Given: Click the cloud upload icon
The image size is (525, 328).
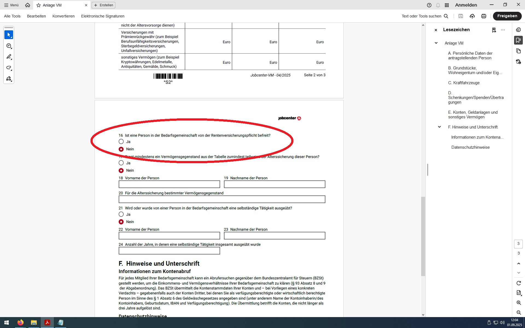Looking at the screenshot, I should tap(472, 16).
